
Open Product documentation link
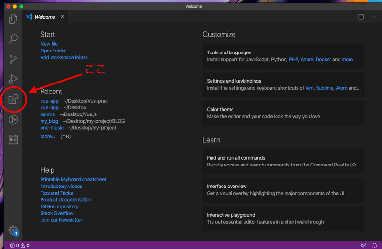[66, 200]
